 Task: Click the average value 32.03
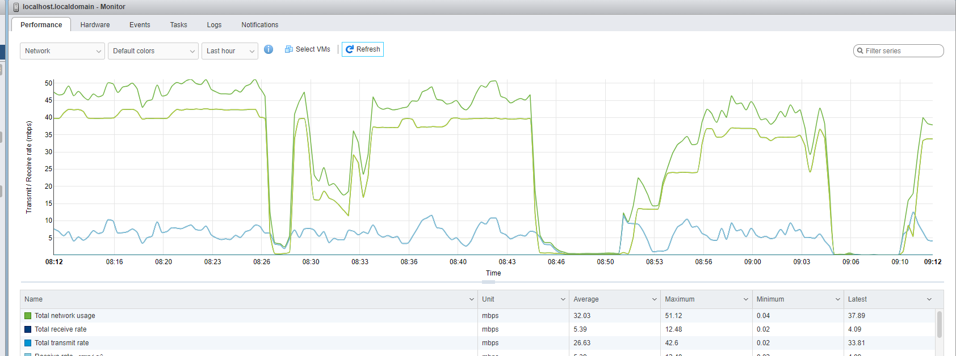pyautogui.click(x=582, y=316)
